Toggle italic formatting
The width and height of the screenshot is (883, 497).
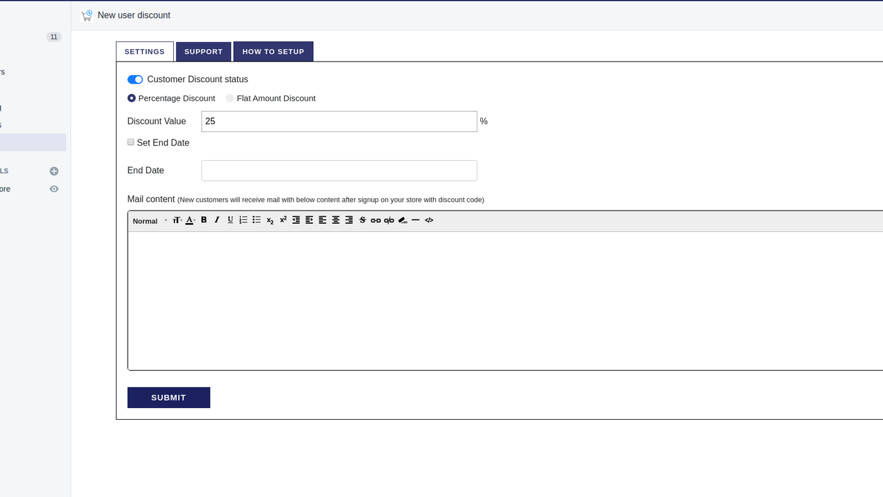coord(217,220)
